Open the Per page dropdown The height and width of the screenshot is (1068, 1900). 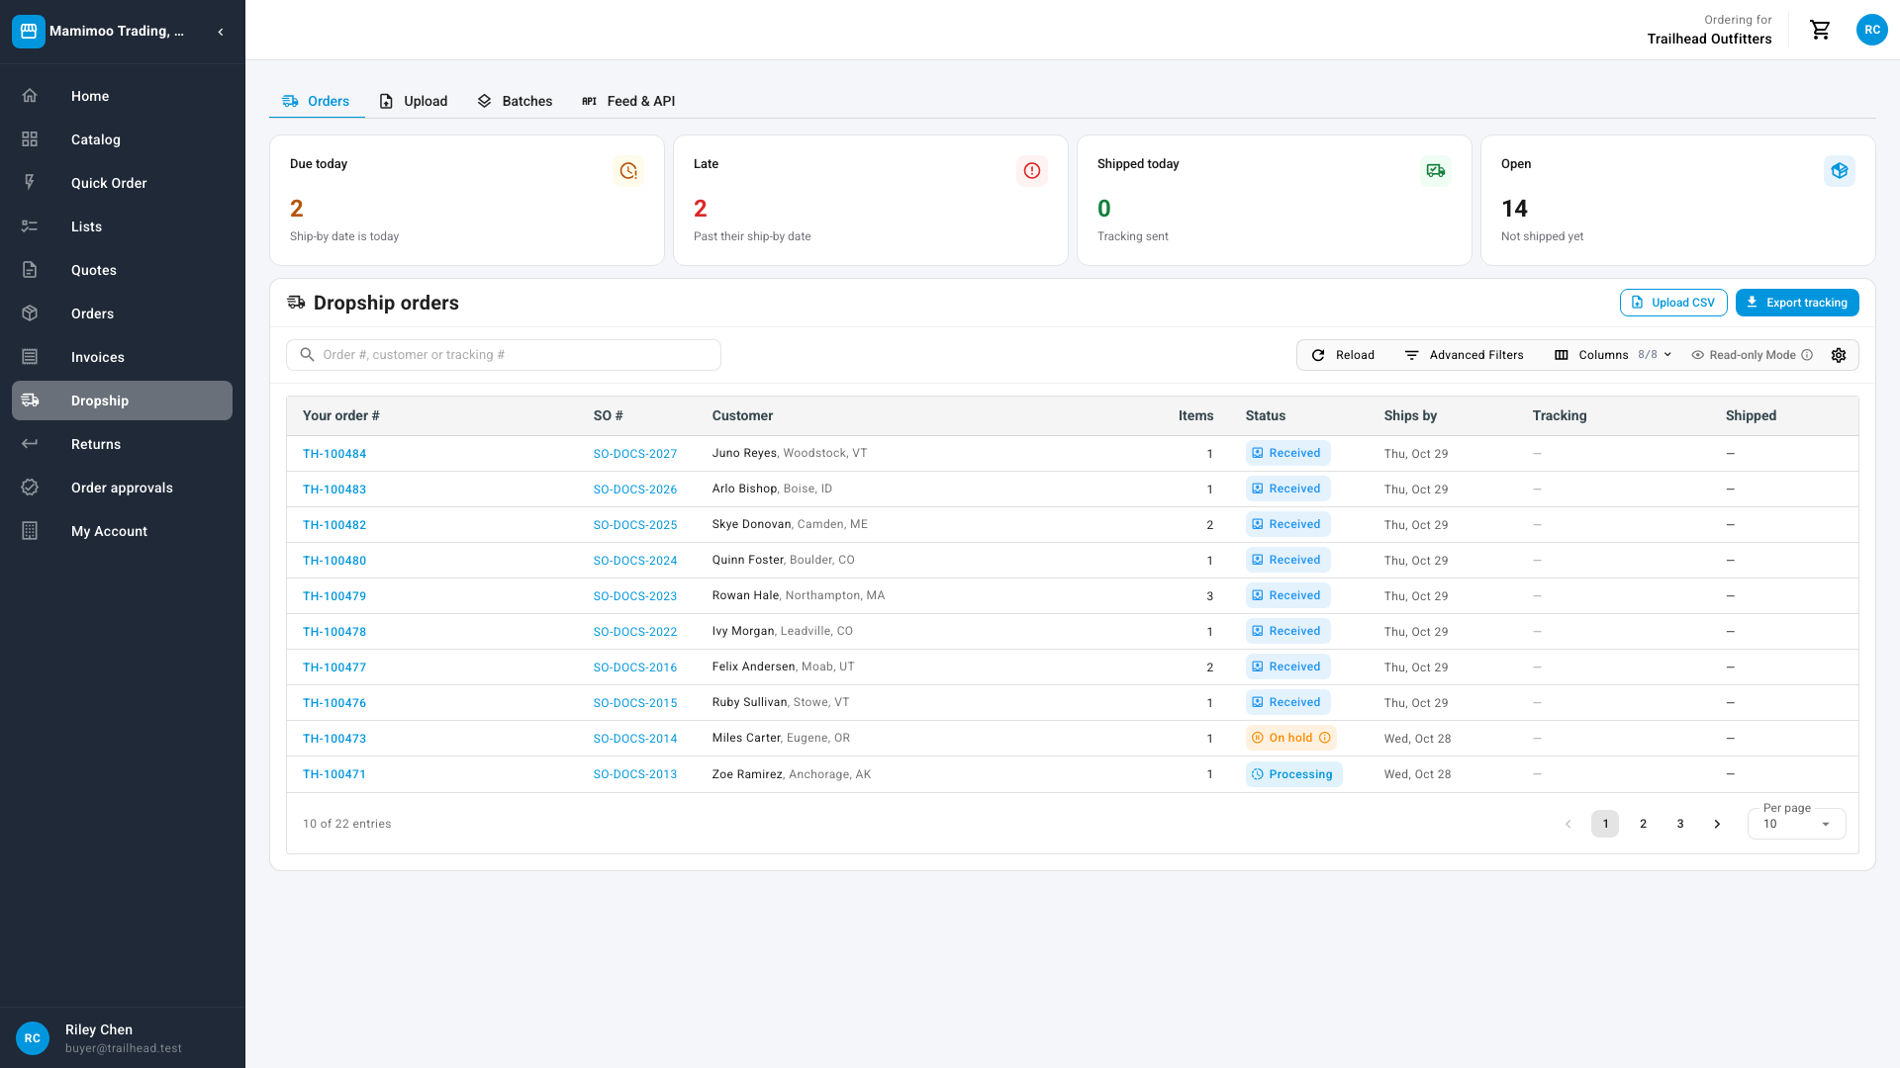[1796, 823]
